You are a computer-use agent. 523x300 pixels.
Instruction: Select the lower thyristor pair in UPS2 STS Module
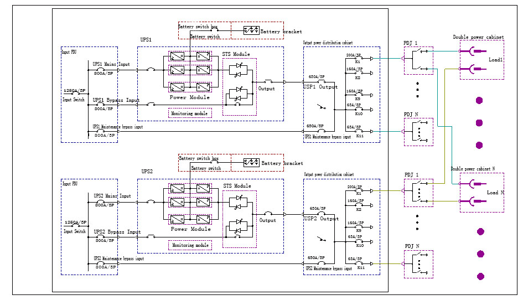point(239,226)
